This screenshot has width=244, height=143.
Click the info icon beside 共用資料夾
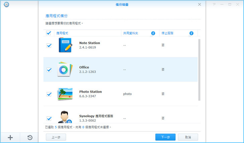[153, 33]
